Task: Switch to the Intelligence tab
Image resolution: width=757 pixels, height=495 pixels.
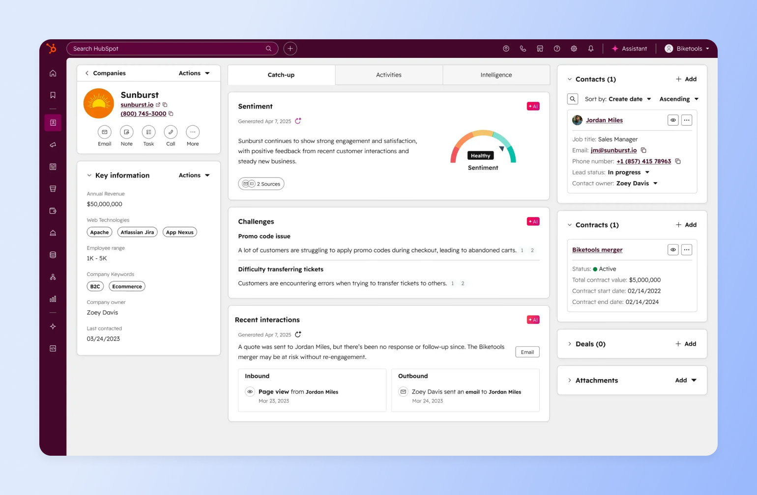Action: [496, 75]
